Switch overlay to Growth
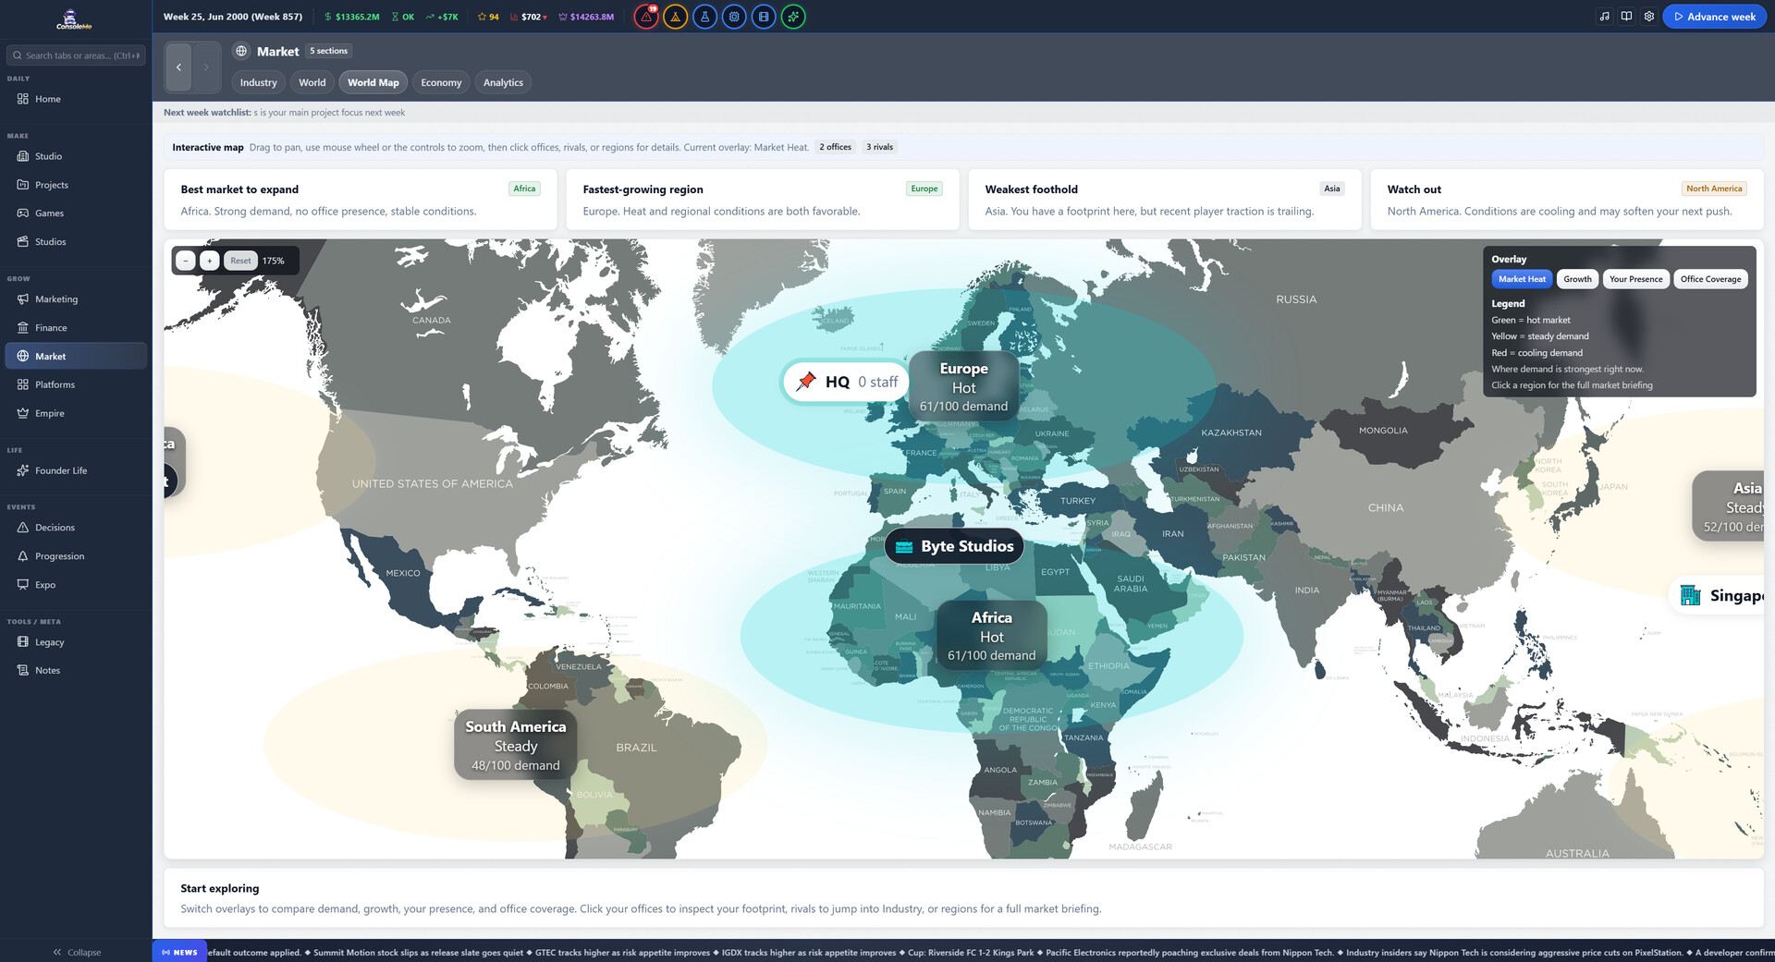Screen dimensions: 1775x962 [x=1577, y=279]
